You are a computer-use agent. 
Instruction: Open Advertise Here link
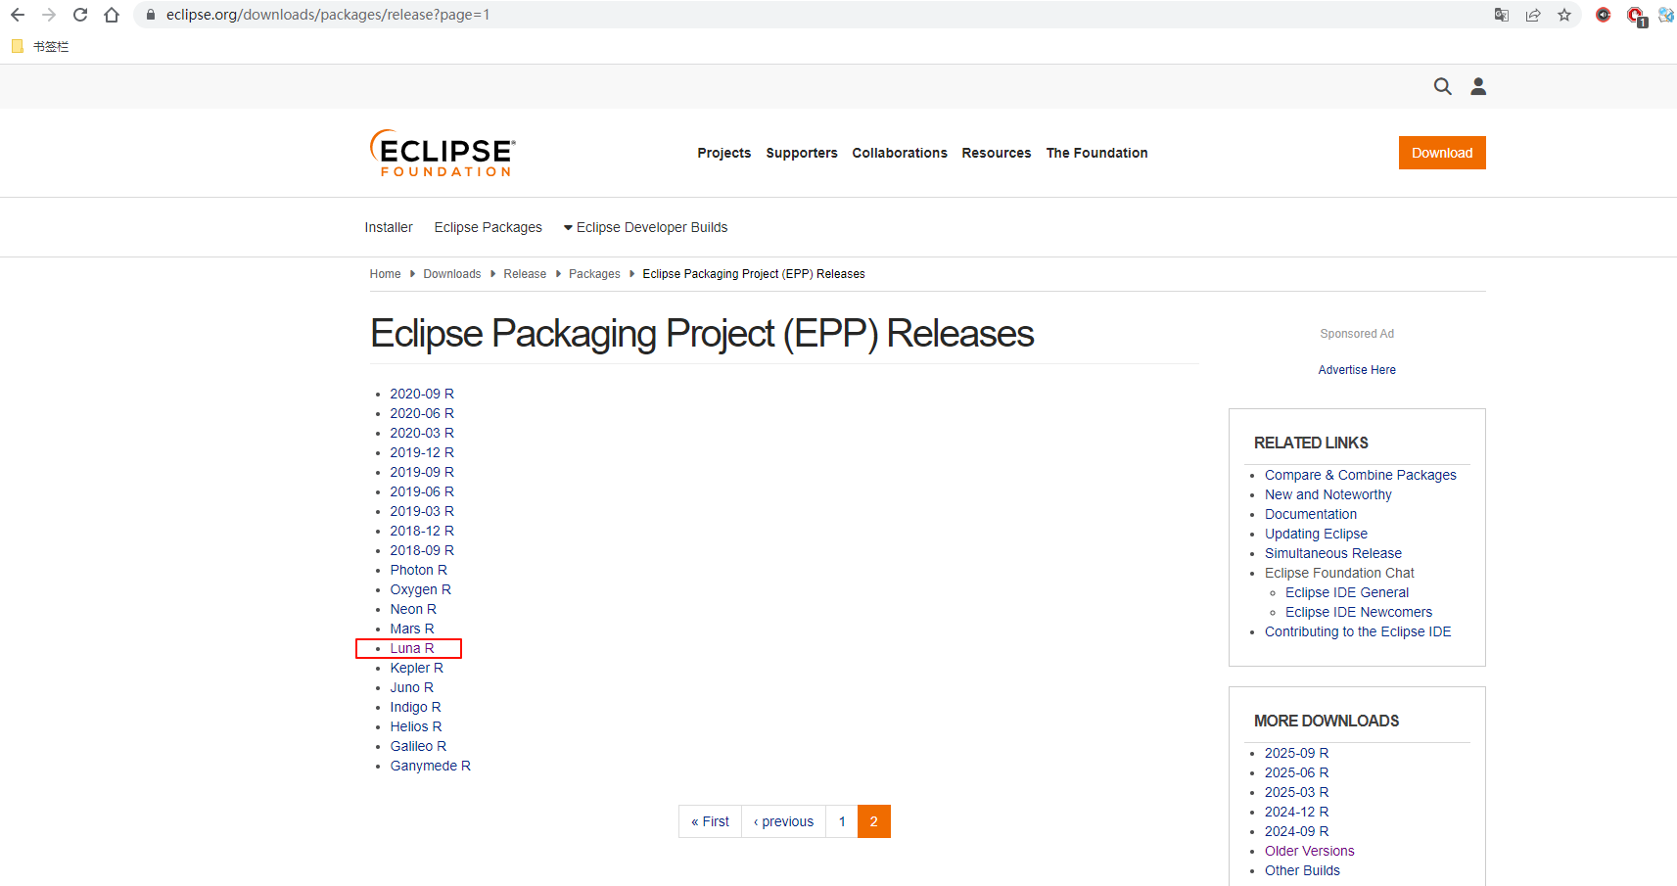1357,370
